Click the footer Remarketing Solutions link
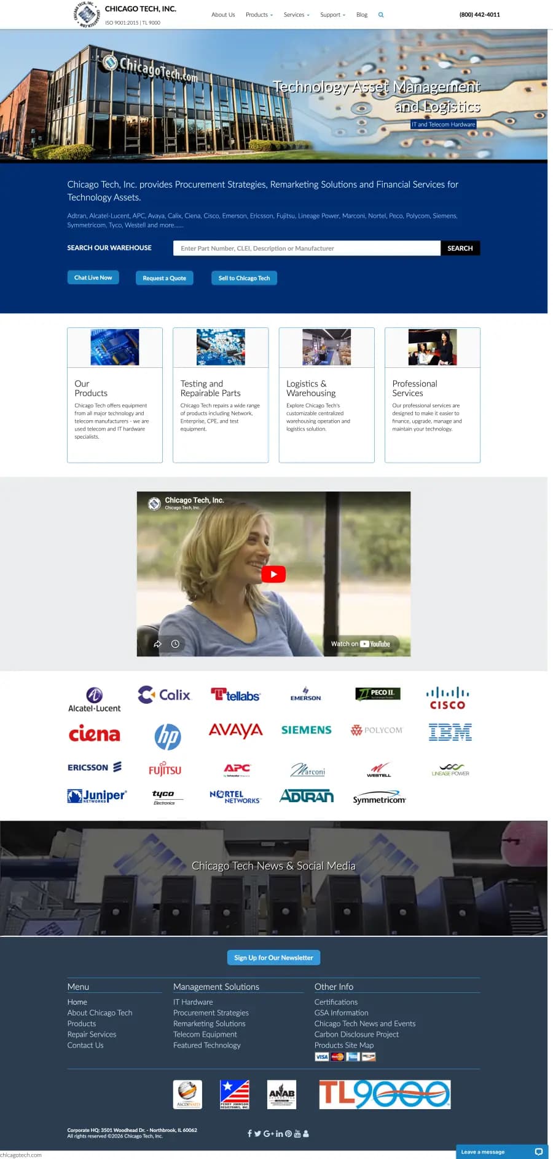The image size is (553, 1159). click(209, 1024)
